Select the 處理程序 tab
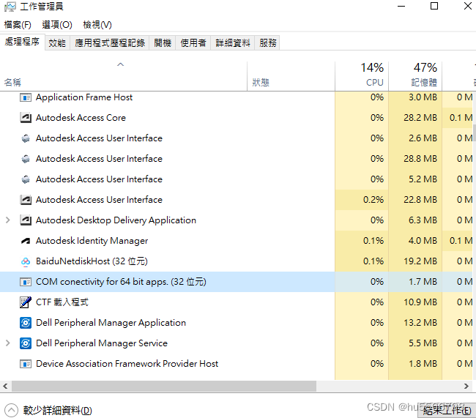 [22, 42]
